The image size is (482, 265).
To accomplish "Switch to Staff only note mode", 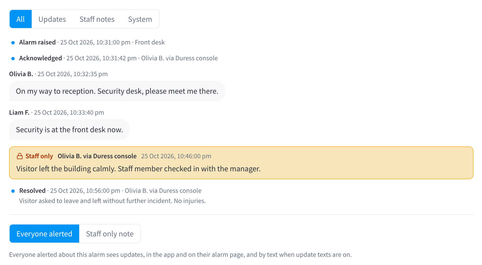I will [110, 234].
